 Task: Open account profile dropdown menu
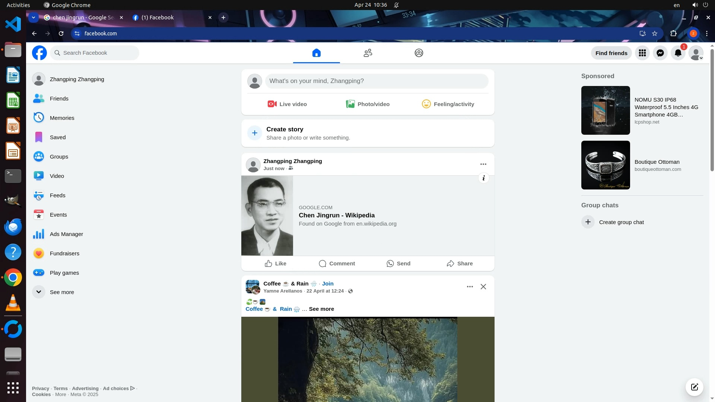click(696, 53)
